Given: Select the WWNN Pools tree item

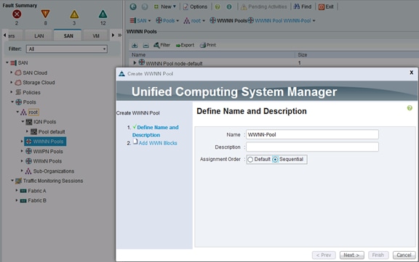Looking at the screenshot, I should pyautogui.click(x=45, y=142).
